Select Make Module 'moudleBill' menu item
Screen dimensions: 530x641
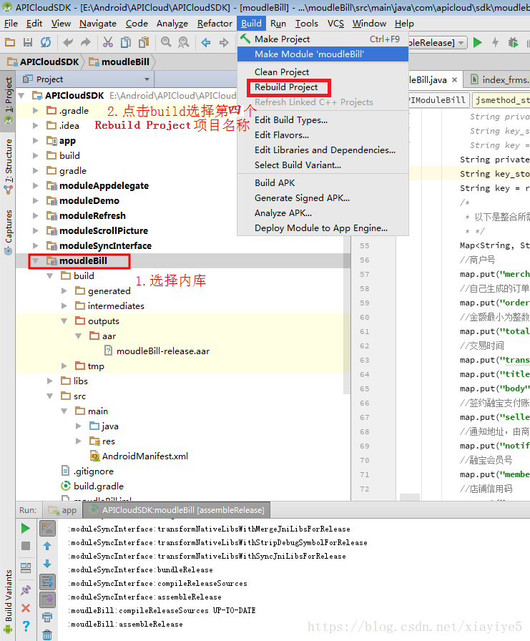coord(323,54)
